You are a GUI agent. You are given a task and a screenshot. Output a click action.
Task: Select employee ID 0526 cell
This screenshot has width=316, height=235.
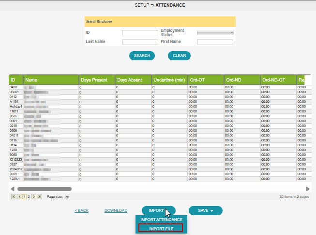[x=16, y=116]
